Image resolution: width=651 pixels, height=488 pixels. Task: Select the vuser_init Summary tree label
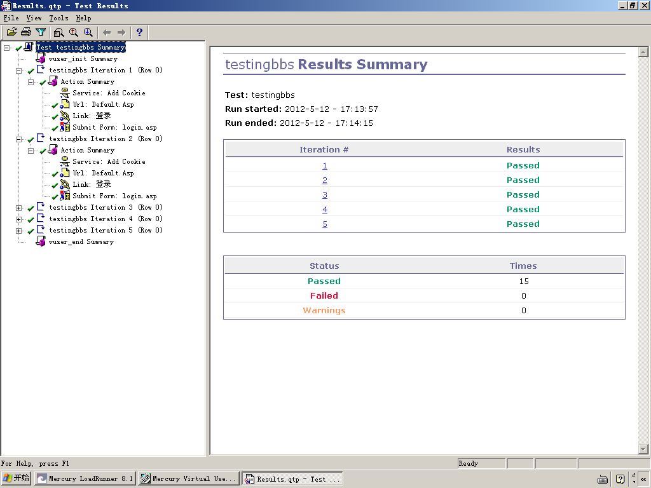[83, 58]
